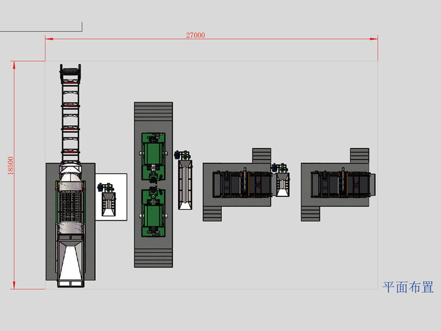
Task: Click the stairs below the green machine platform
Action: (x=153, y=254)
